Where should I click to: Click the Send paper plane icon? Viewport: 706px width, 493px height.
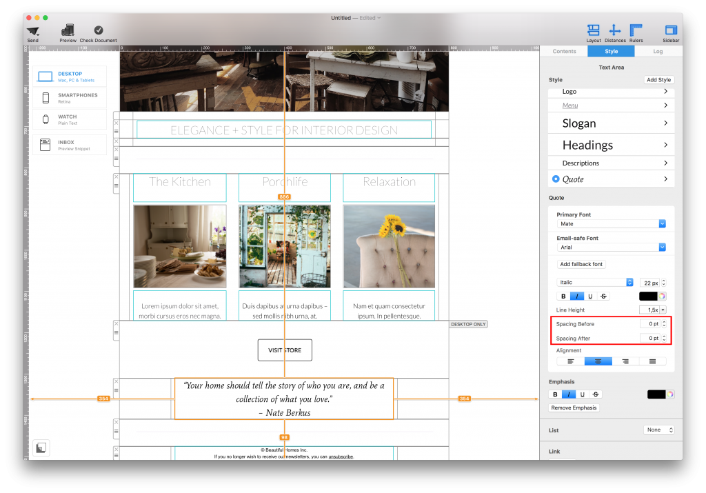coord(33,31)
